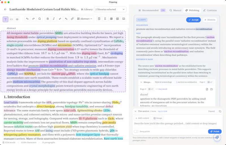Click the highlighted term hole transport layer
The width and height of the screenshot is (226, 145).
88,135
